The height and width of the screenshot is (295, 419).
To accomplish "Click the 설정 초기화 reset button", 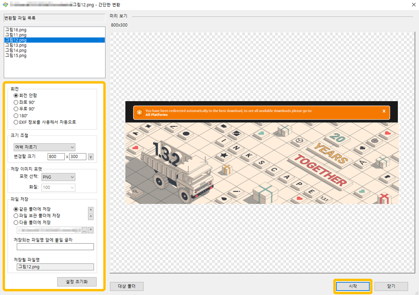I will click(77, 282).
